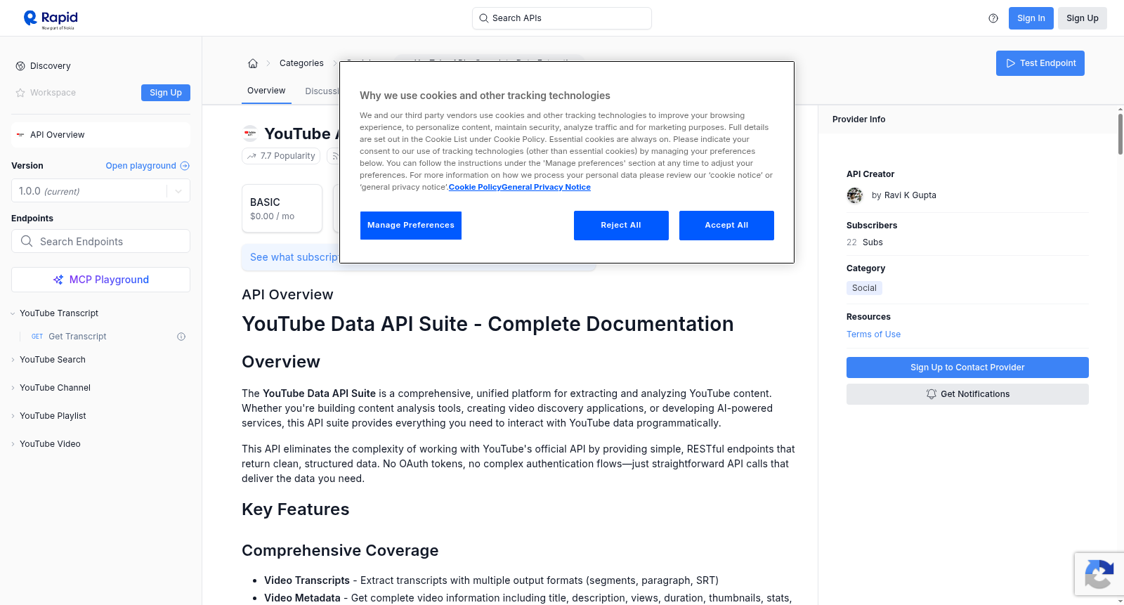This screenshot has height=605, width=1124.
Task: Click the 22 Subs subscriber count
Action: pos(865,242)
